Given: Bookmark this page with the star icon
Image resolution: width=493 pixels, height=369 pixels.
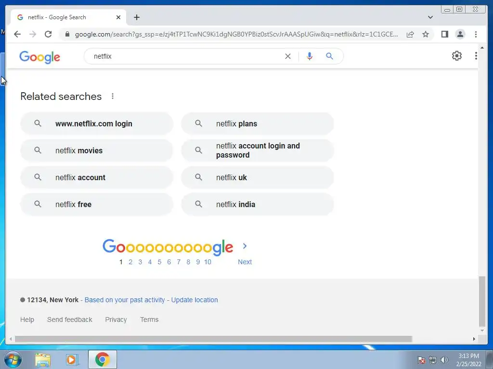Looking at the screenshot, I should [x=426, y=34].
